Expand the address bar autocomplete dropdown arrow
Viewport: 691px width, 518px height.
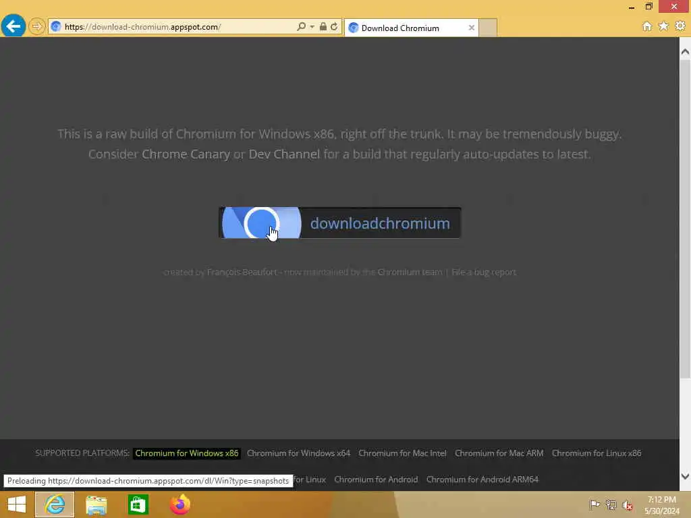click(312, 27)
